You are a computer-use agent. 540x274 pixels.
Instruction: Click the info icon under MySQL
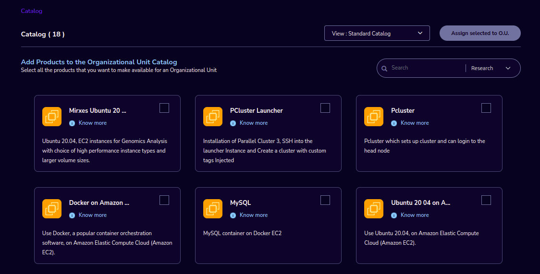click(233, 215)
